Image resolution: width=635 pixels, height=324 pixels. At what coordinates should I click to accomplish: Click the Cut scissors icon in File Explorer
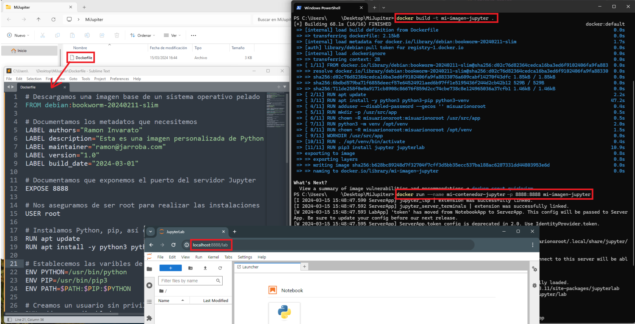point(43,35)
